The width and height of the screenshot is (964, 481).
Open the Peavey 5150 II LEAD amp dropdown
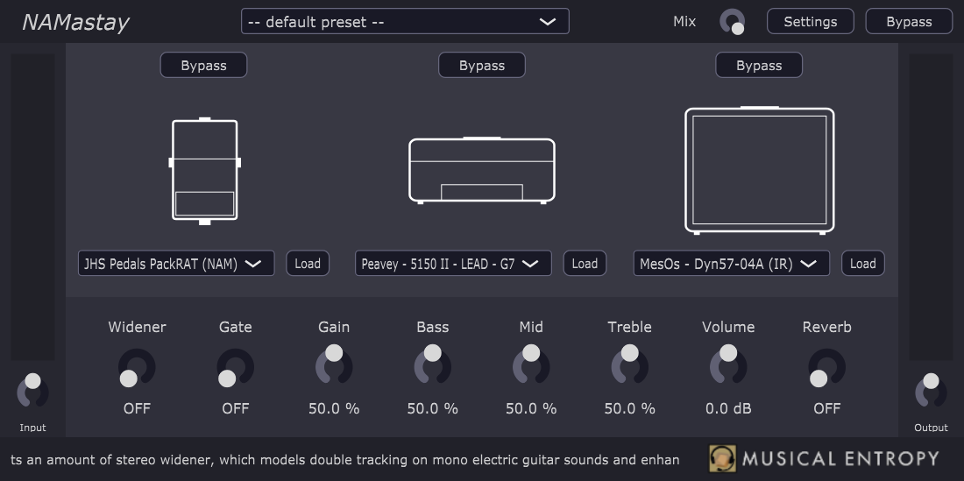(453, 264)
